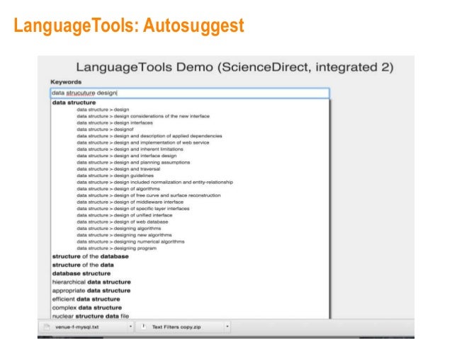Choose 'data structure > design considerations of the new interface'

point(143,116)
